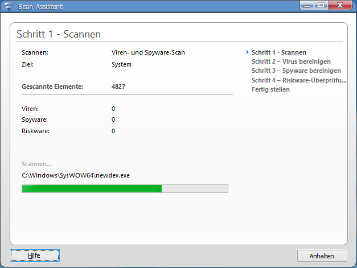
Task: Select the Fertig stellen step
Action: [x=270, y=89]
